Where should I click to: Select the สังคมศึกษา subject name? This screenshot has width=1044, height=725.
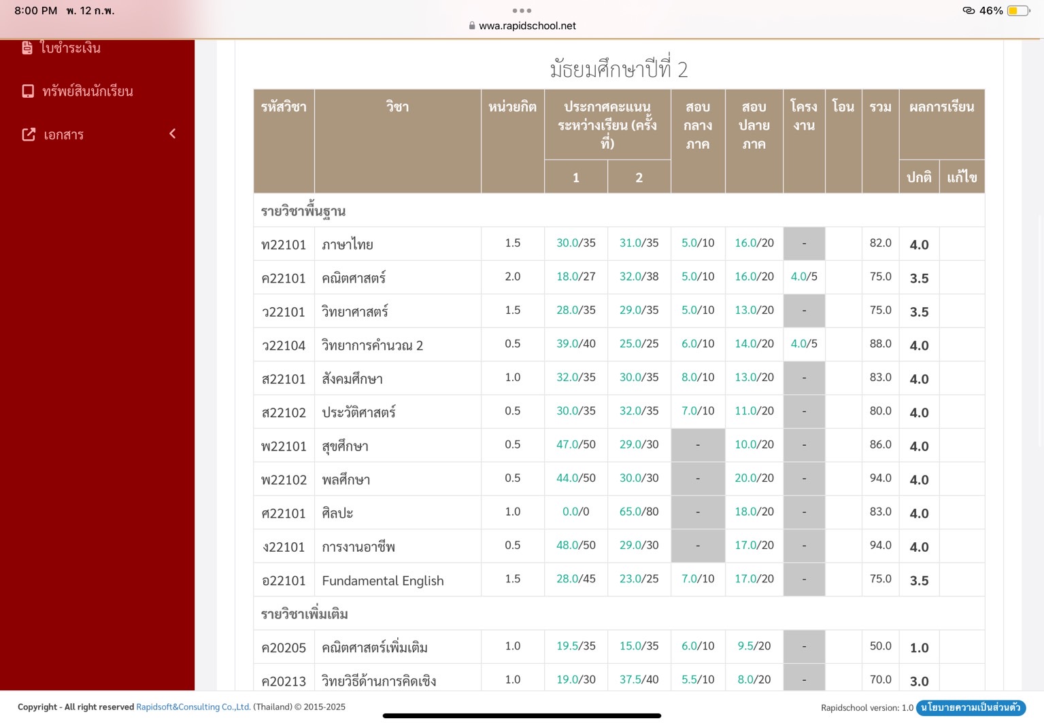pyautogui.click(x=352, y=379)
